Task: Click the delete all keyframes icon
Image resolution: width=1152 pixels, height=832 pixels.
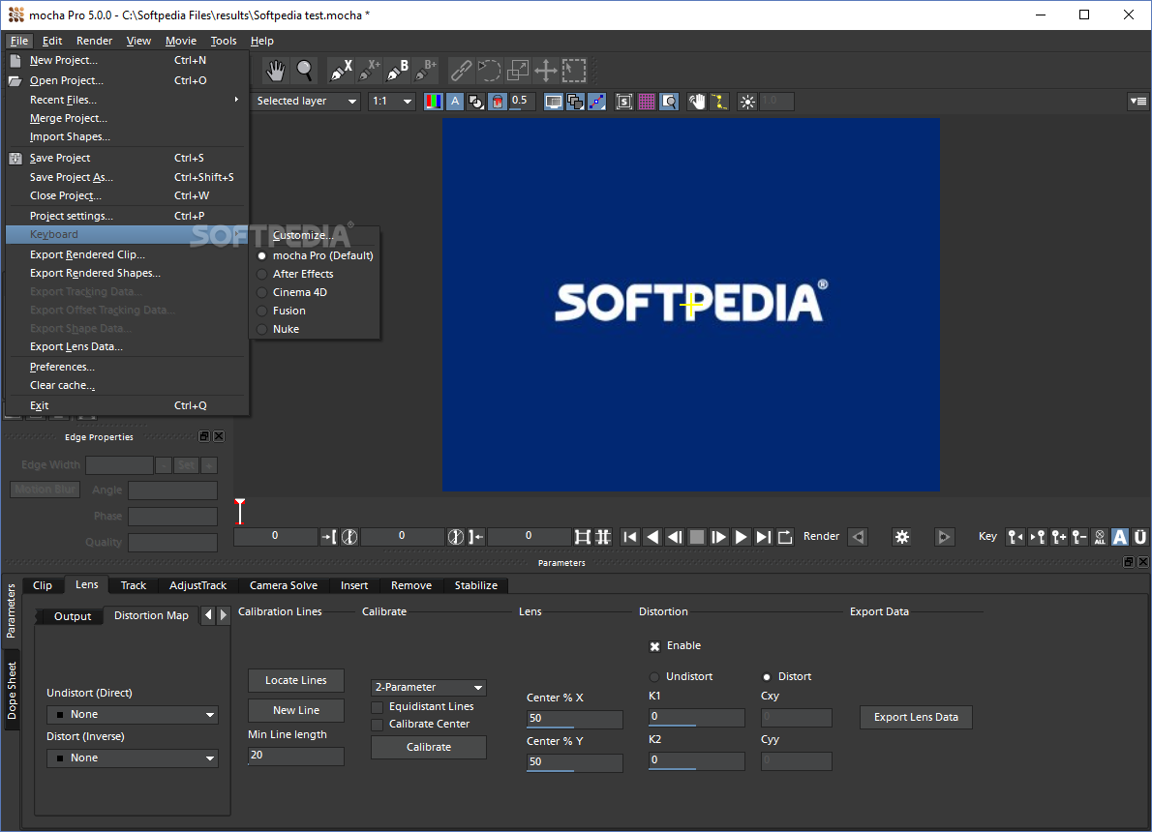Action: click(1100, 537)
